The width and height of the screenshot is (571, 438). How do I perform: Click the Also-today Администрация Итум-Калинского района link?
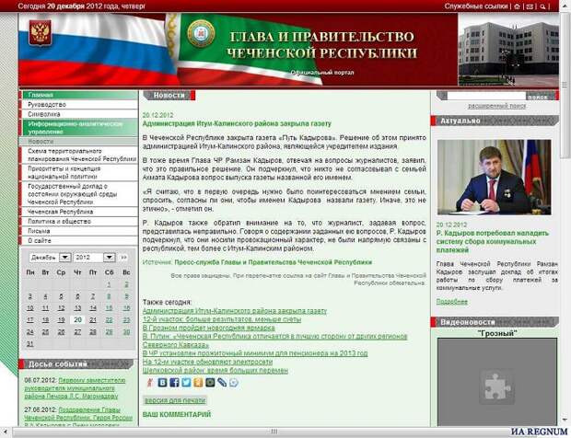point(235,311)
